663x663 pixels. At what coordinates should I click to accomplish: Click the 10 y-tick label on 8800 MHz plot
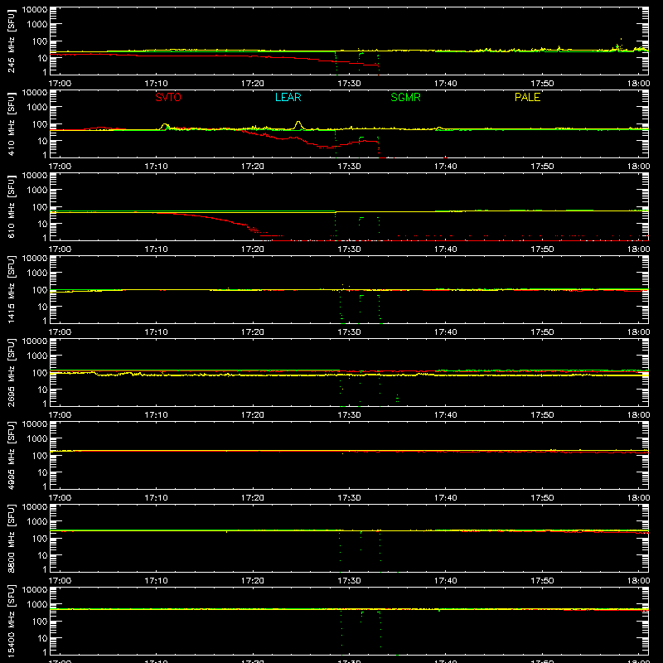[43, 555]
